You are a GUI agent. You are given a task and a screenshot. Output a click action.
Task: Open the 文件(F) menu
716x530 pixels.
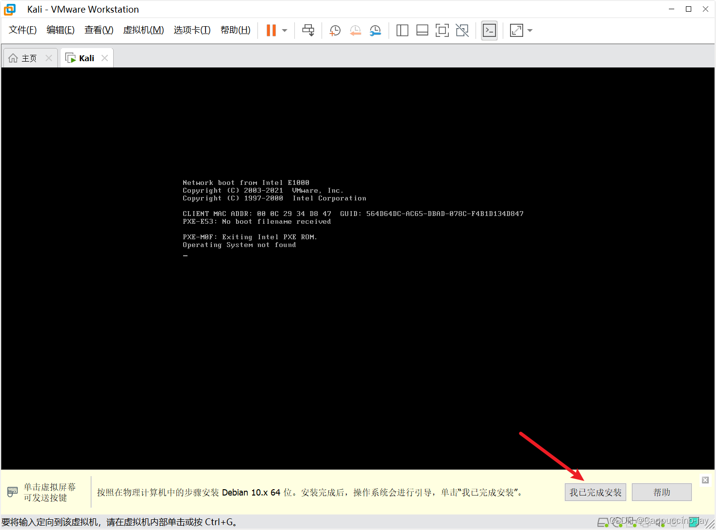pos(23,30)
